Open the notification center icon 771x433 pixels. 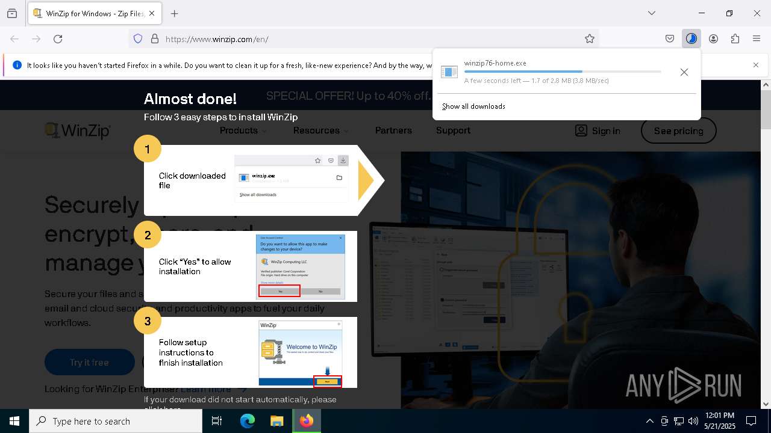(751, 421)
